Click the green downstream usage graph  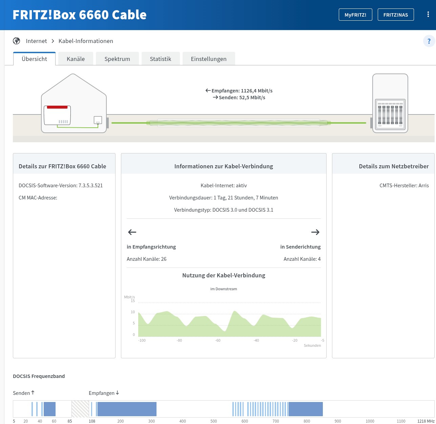coord(229,324)
